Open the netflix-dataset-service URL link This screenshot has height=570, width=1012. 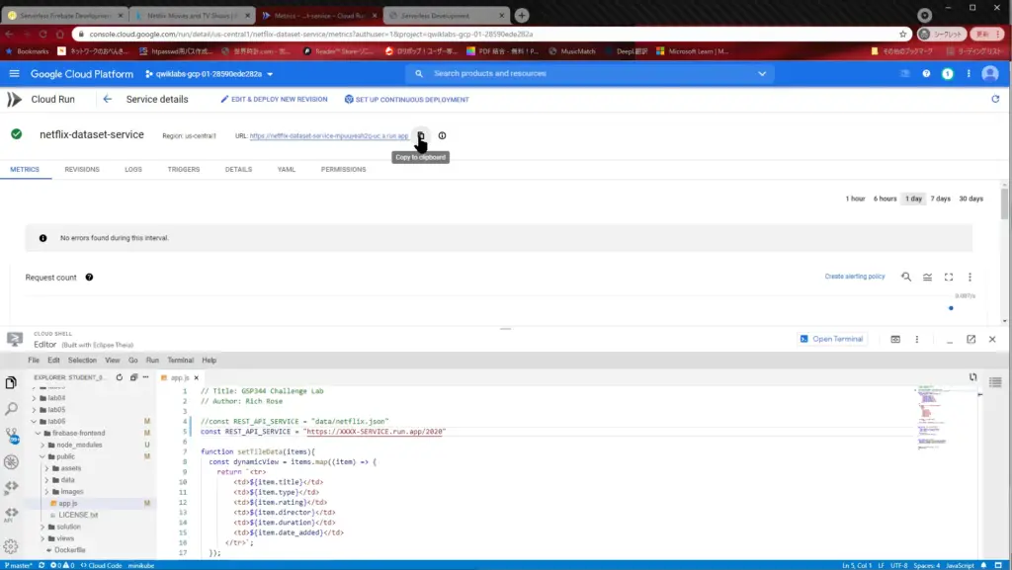click(x=329, y=136)
